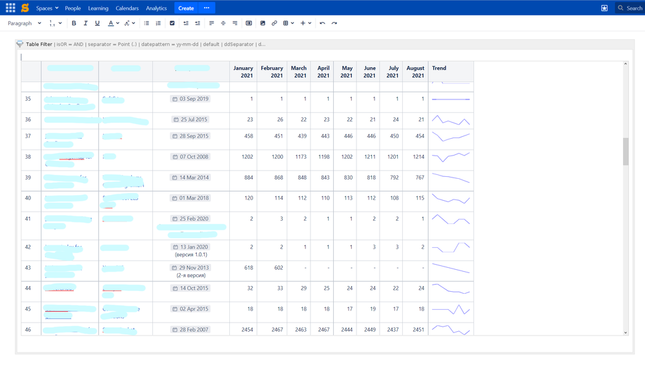Open the insert table dropdown
The width and height of the screenshot is (645, 366).
289,23
